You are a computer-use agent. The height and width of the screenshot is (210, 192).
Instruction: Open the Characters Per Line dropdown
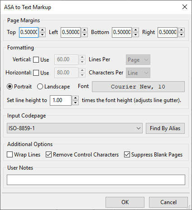pos(138,73)
